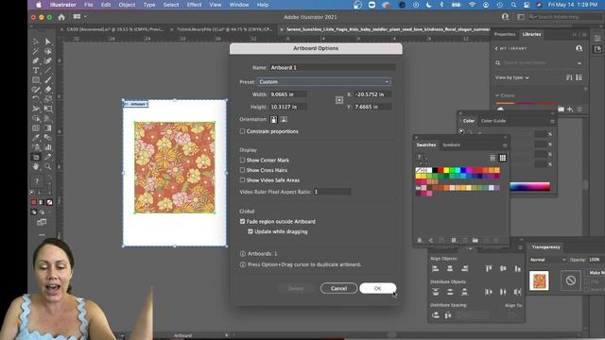605x340 pixels.
Task: Click horizontal align center in Align panel
Action: pos(450,268)
